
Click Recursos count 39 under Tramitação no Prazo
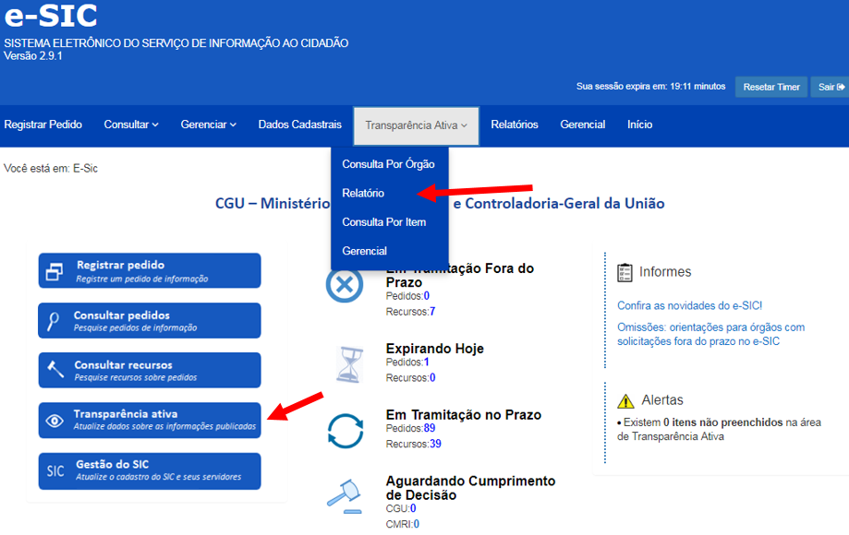tap(436, 445)
